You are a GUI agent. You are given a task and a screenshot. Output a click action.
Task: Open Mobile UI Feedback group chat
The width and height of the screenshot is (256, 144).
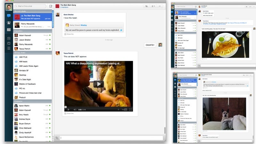tap(33, 84)
